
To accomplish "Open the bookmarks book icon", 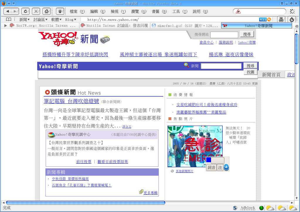I will tap(9, 20).
